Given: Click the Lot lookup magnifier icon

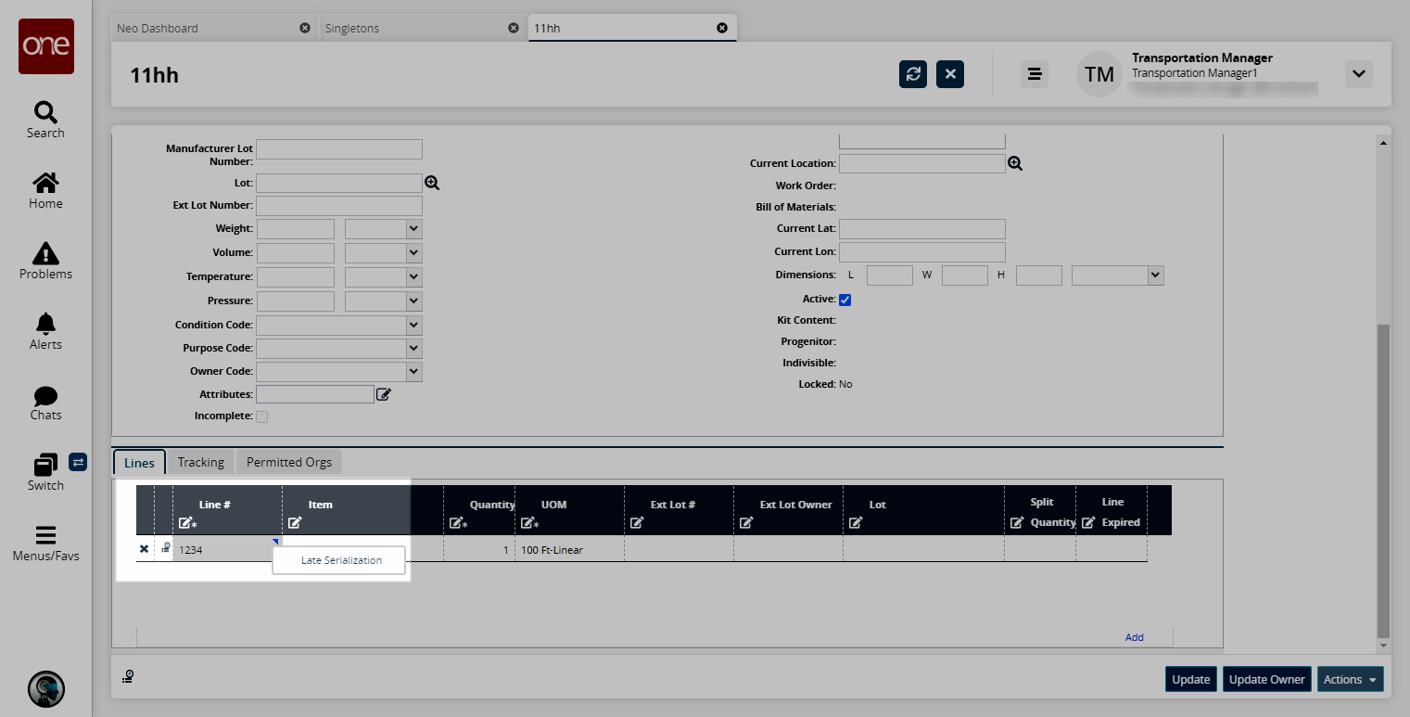Looking at the screenshot, I should click(x=432, y=183).
